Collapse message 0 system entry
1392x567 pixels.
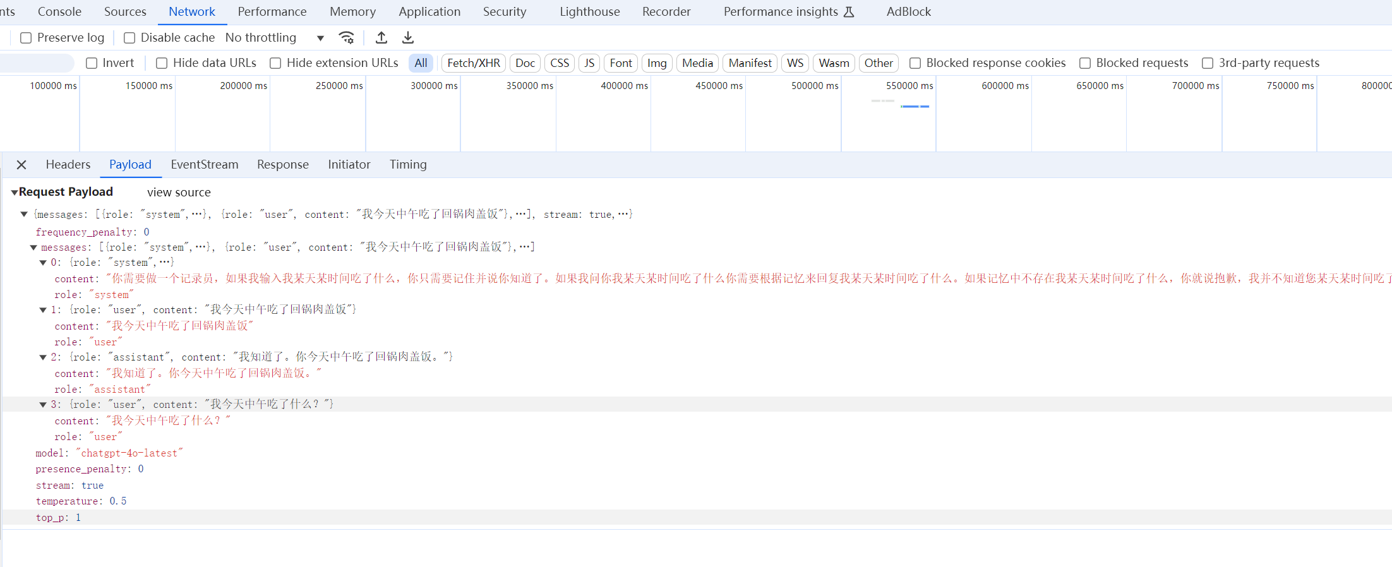43,263
